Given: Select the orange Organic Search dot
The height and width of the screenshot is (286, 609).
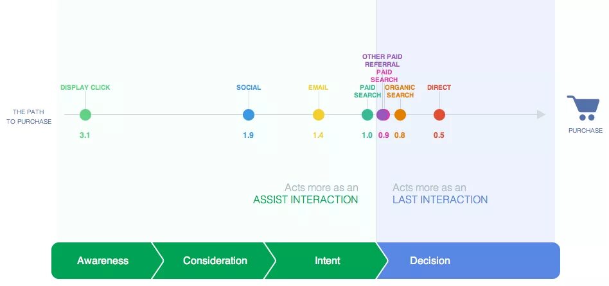Looking at the screenshot, I should pos(400,115).
